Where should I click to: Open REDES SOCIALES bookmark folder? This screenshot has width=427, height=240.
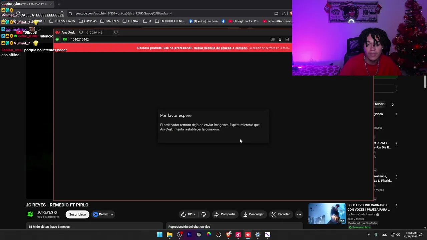[x=62, y=21]
